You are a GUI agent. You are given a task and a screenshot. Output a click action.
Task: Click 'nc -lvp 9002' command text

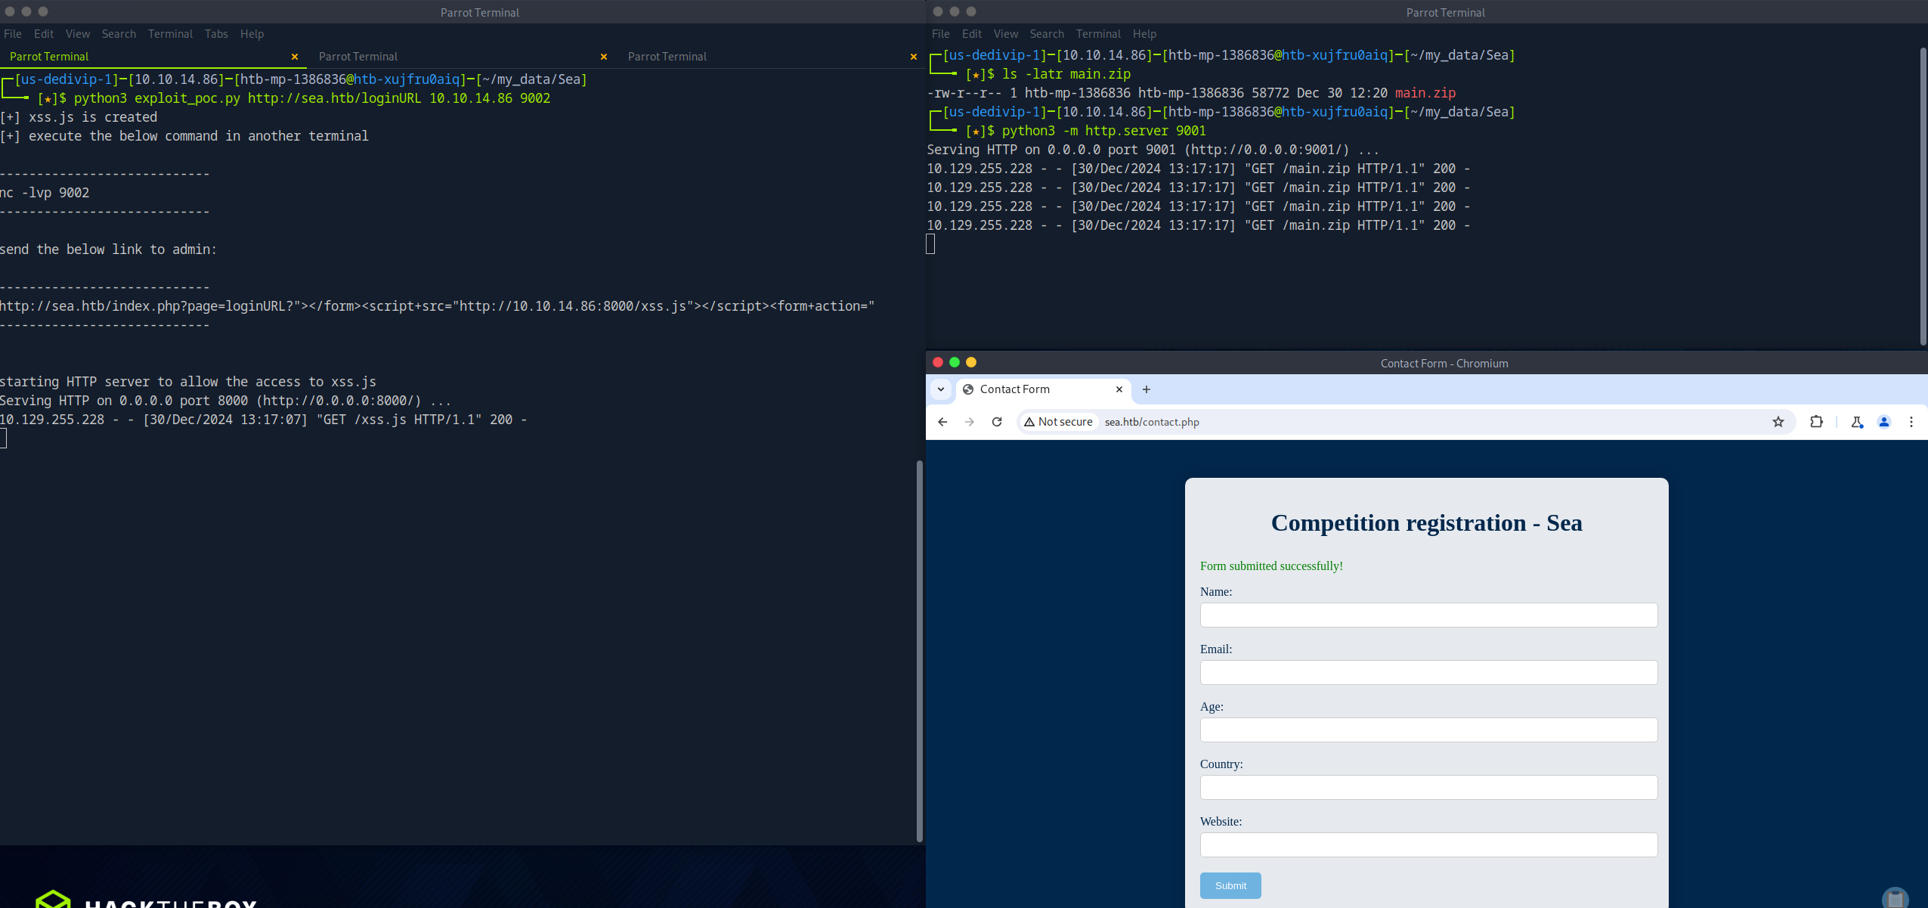pyautogui.click(x=45, y=193)
